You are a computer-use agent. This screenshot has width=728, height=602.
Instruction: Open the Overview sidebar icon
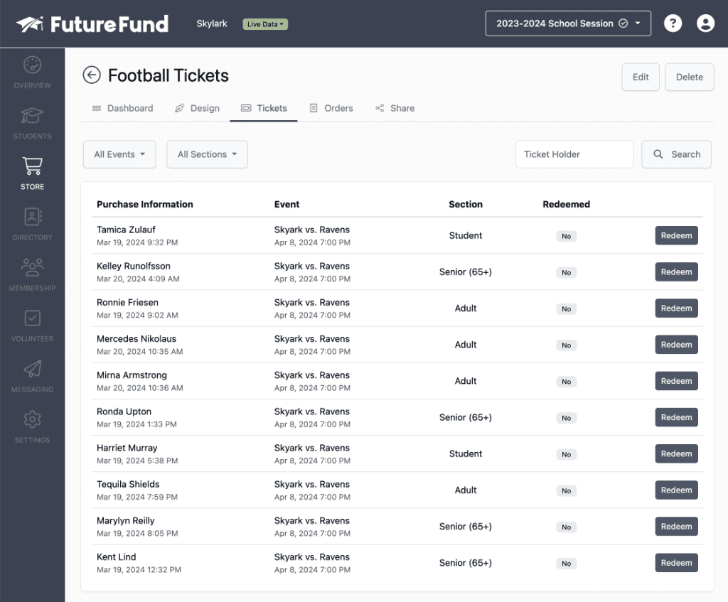click(32, 65)
